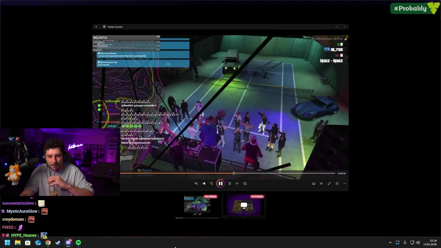Click the microphone tray icon
Image resolution: width=441 pixels, height=248 pixels.
pos(405,242)
